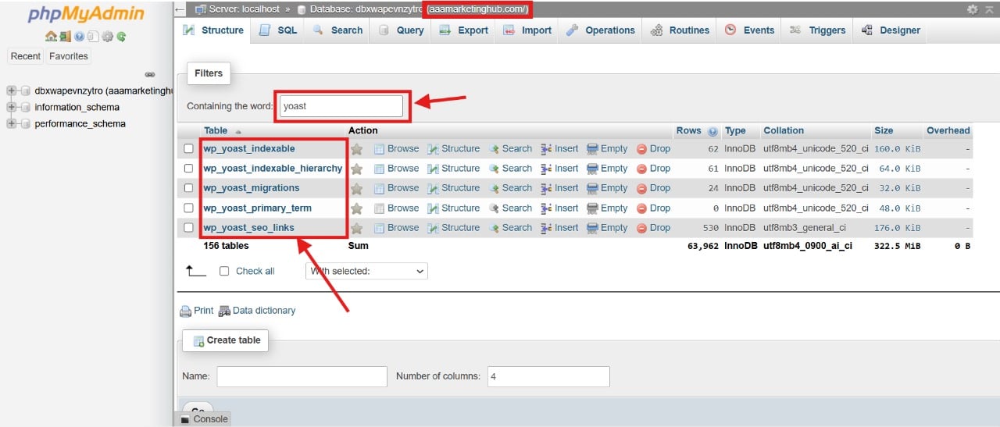This screenshot has height=427, width=1000.
Task: Sort by the Table column header
Action: [216, 131]
